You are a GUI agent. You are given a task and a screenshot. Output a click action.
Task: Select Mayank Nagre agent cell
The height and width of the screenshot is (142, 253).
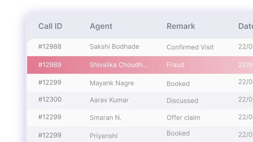112,83
